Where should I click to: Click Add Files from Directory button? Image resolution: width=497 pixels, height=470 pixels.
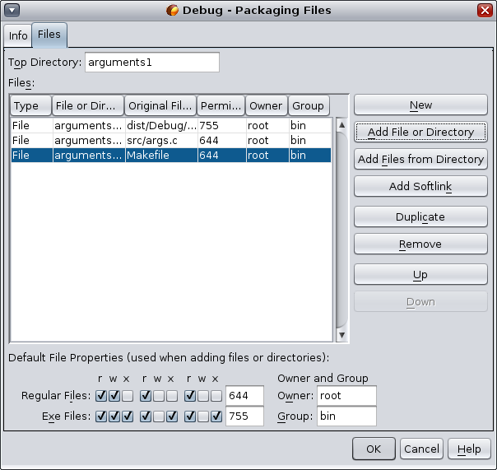(x=420, y=159)
